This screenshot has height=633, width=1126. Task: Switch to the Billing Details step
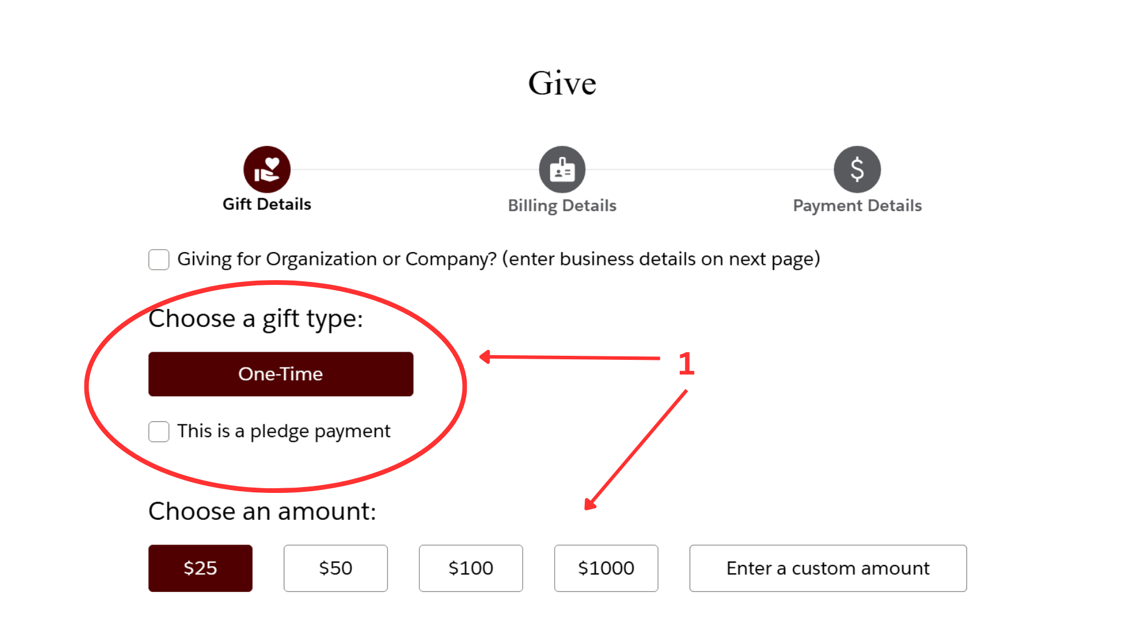pos(562,205)
